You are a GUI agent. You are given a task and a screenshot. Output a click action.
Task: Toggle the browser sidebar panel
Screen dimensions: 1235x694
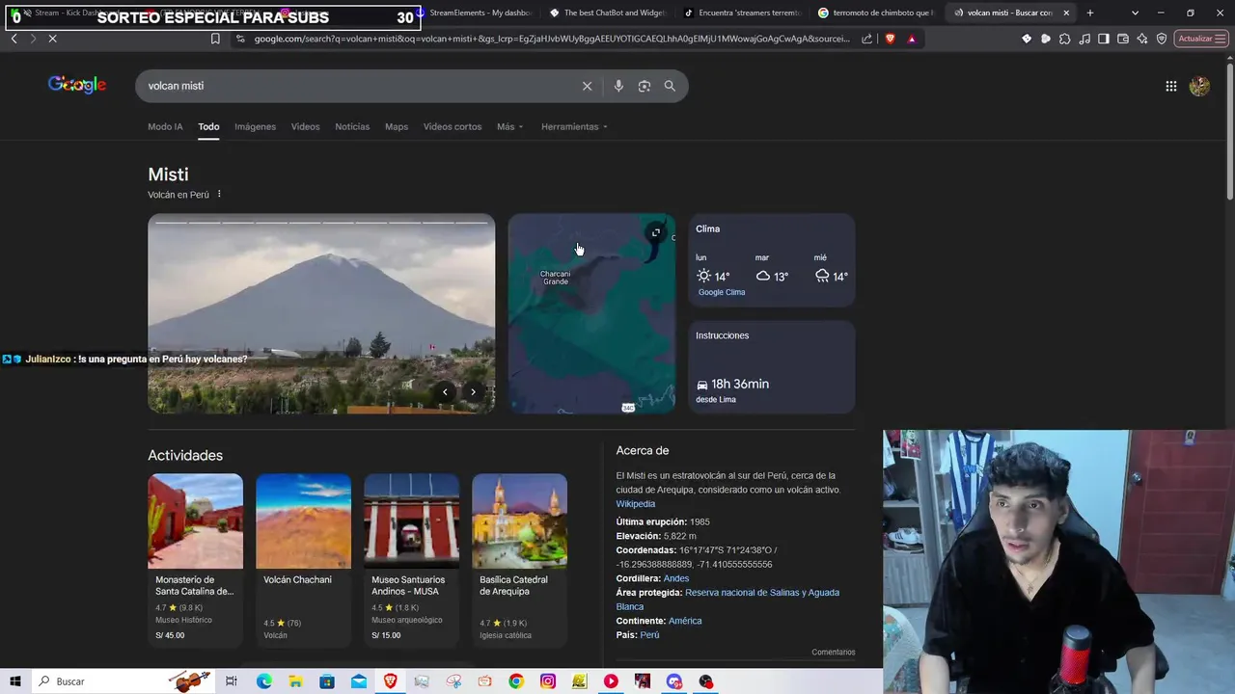coord(1104,39)
